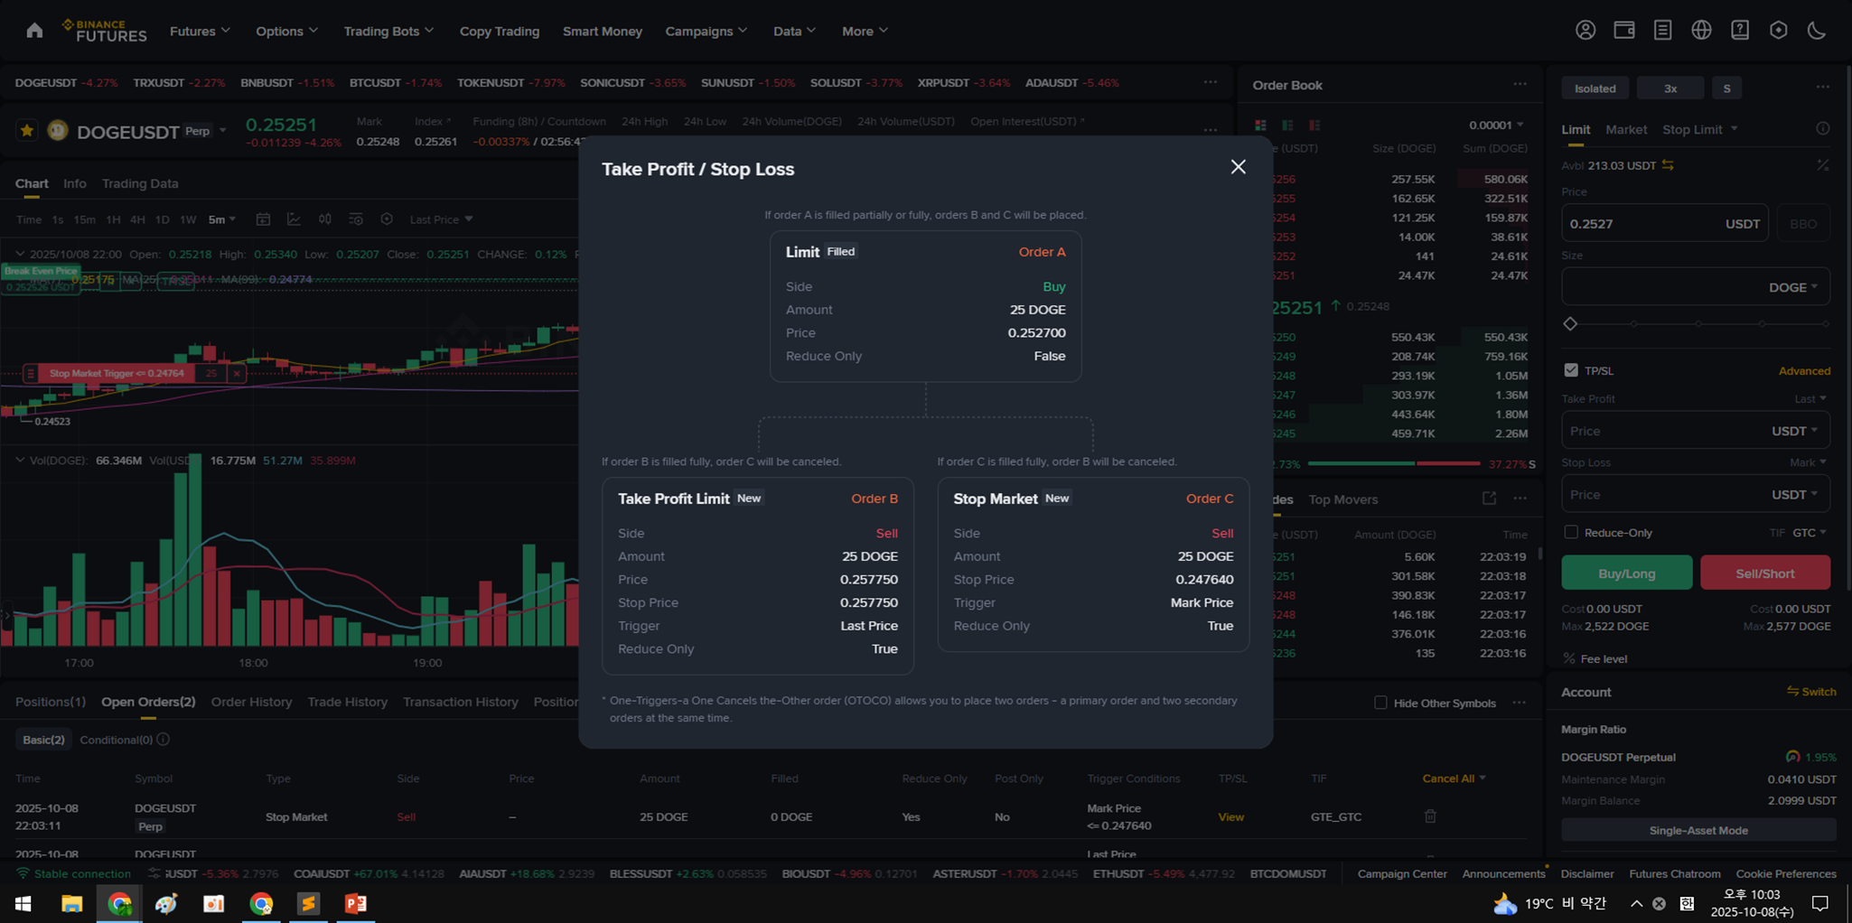
Task: Open Copy Trading page
Action: coord(499,31)
